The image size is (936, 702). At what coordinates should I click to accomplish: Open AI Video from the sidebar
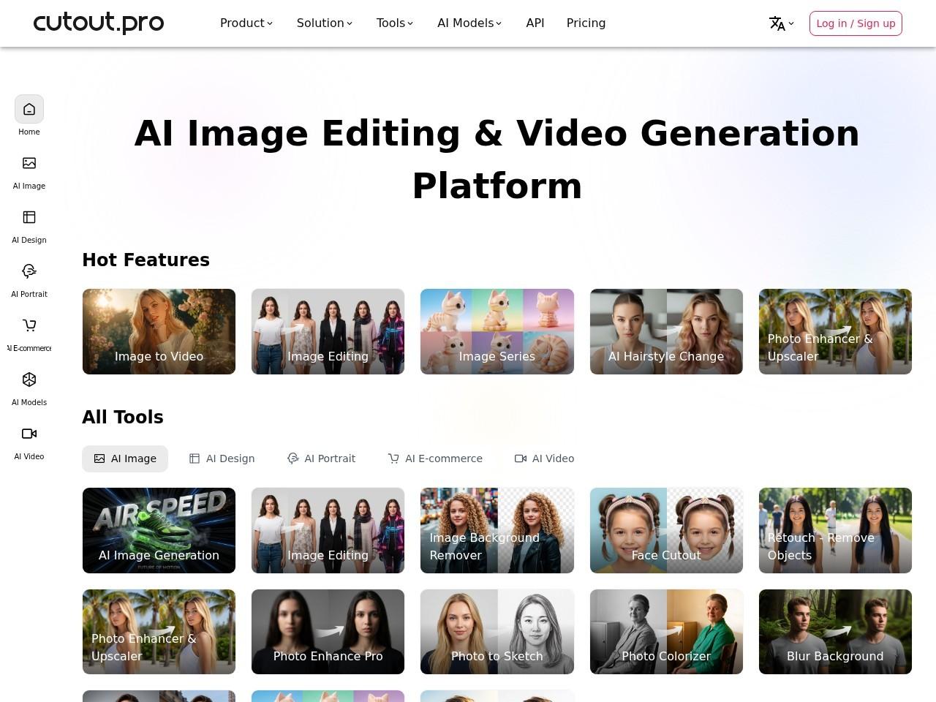(x=29, y=434)
